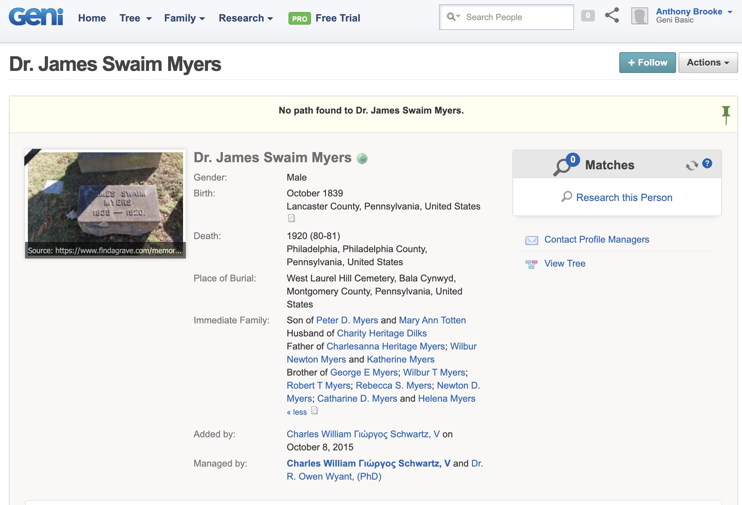Click the user avatar thumbnail

click(639, 16)
